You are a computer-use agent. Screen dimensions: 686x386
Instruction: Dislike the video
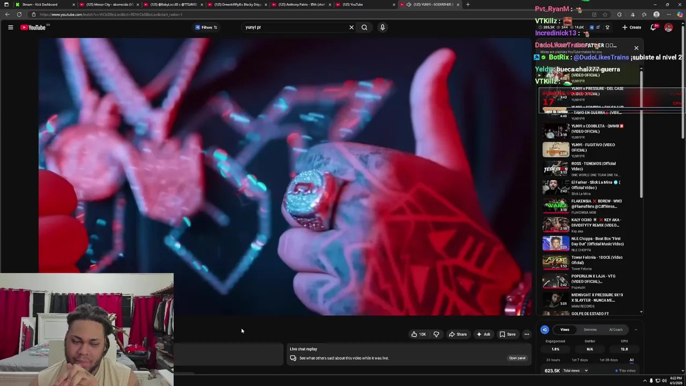pos(436,335)
